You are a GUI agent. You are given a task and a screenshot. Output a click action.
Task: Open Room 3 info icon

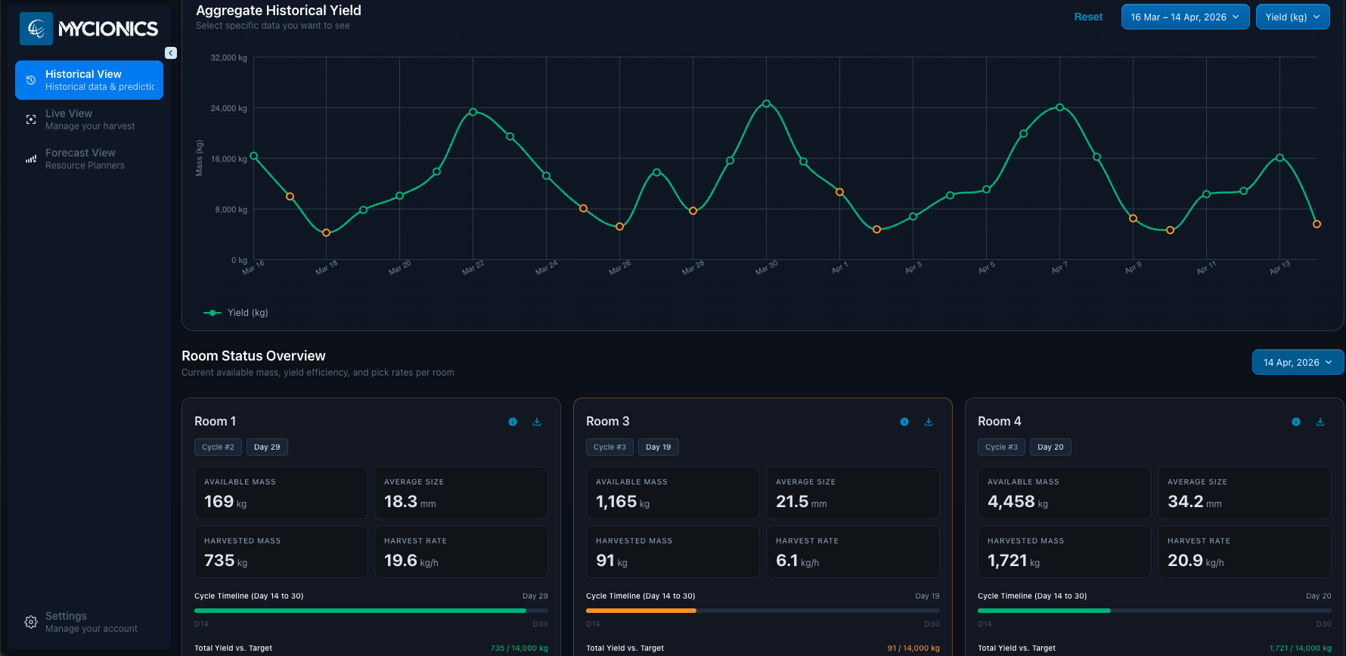pos(904,422)
